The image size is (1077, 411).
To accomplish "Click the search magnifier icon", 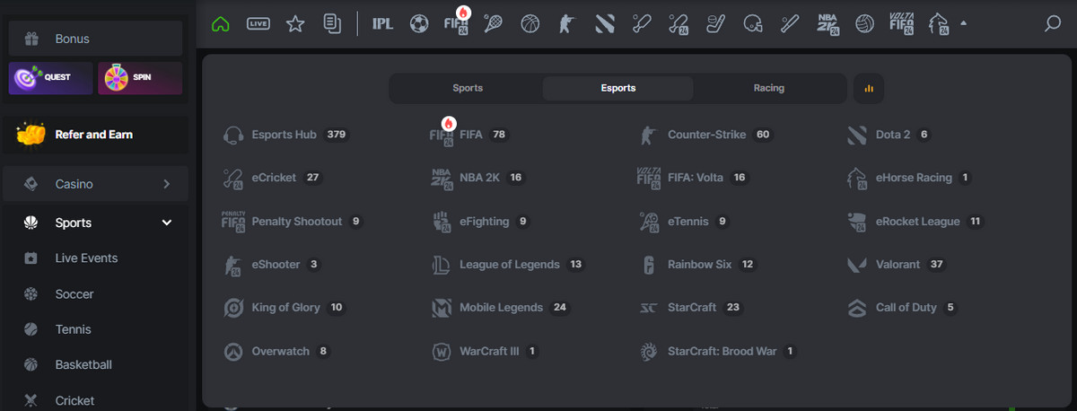I will point(1053,24).
